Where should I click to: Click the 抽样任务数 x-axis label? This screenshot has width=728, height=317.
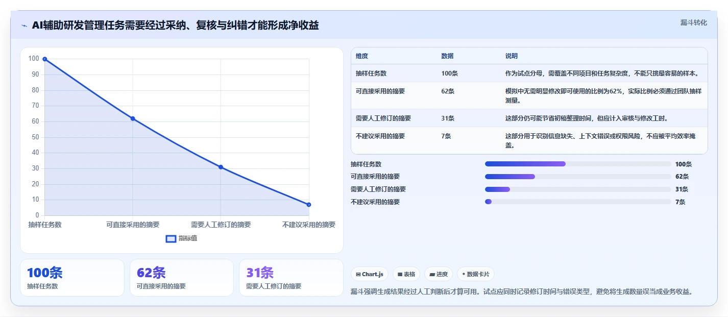45,225
